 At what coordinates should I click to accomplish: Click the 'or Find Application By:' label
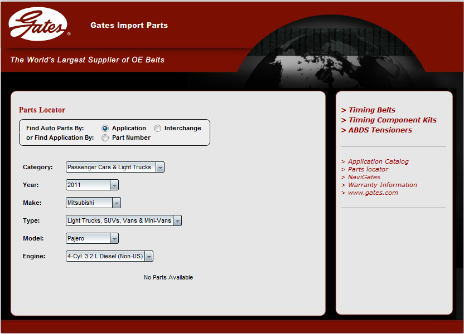60,137
